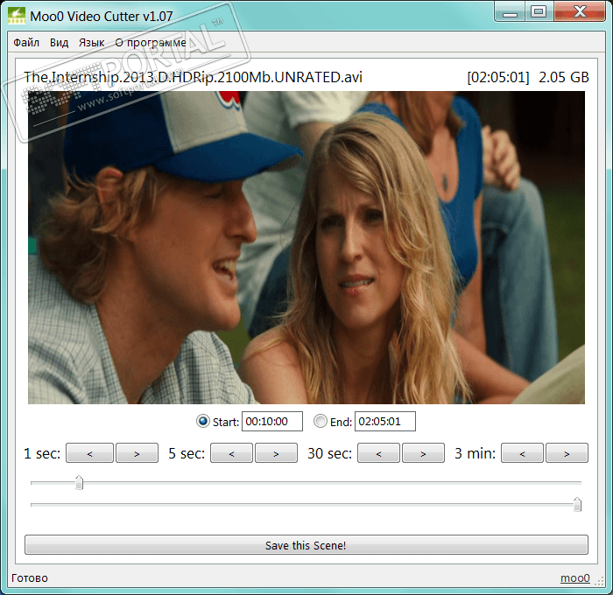Open the moo0 link
The image size is (613, 595).
coord(574,577)
